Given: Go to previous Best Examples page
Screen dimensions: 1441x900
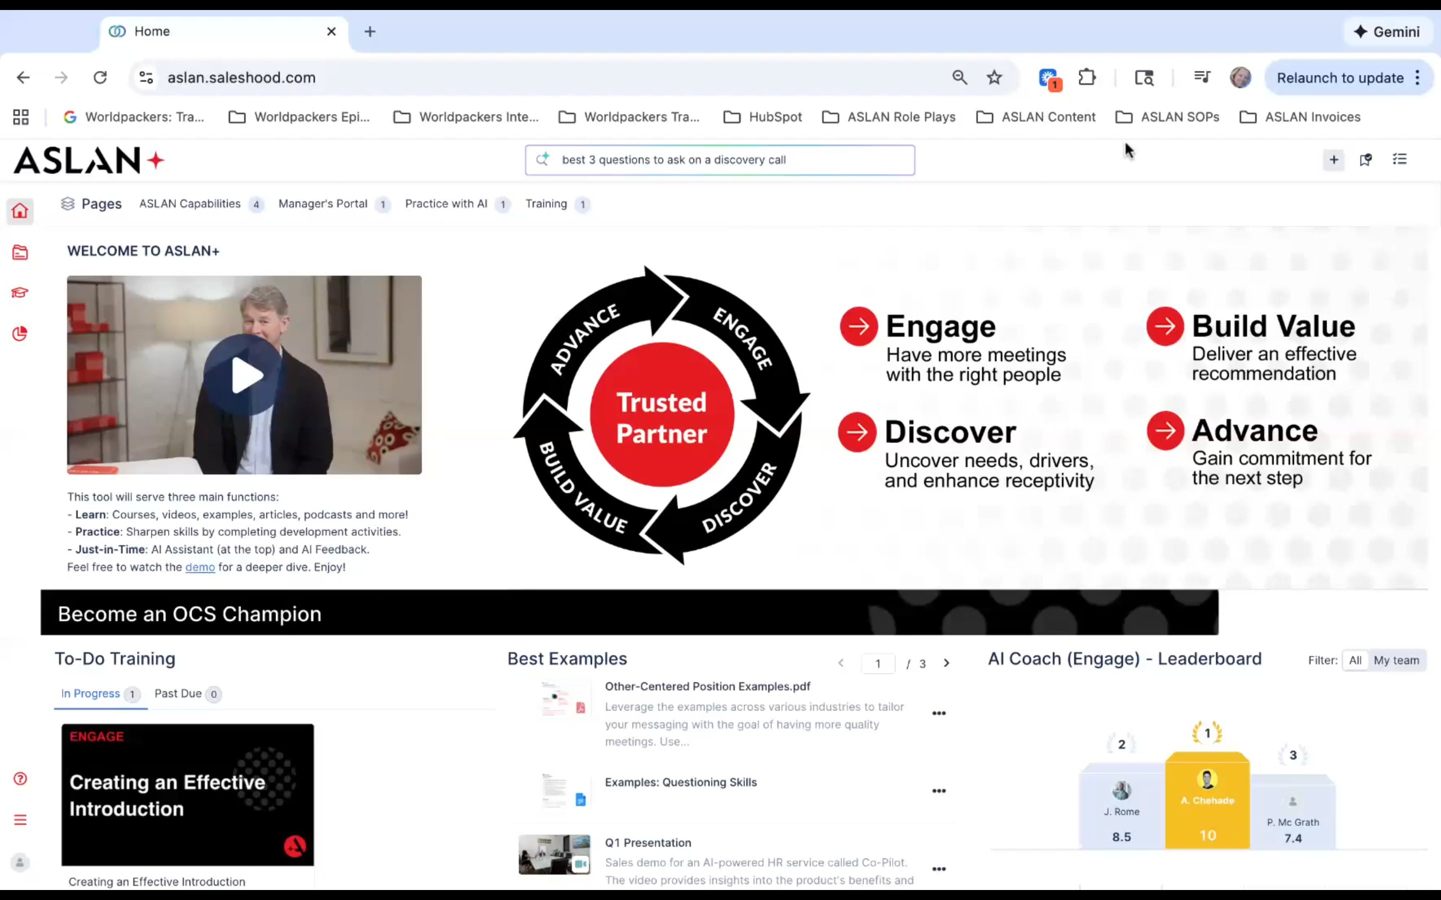Looking at the screenshot, I should (x=841, y=663).
